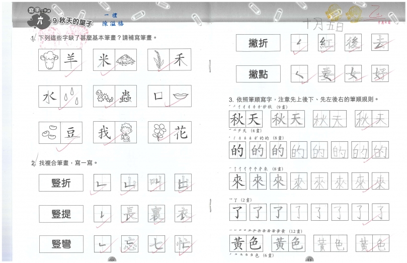Click the beans drawing beside 豆
The image size is (407, 263).
click(x=50, y=133)
